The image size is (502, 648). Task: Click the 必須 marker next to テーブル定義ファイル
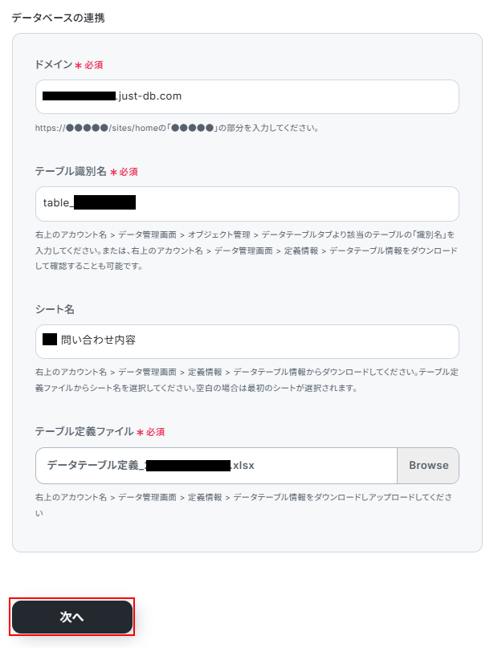click(x=154, y=431)
